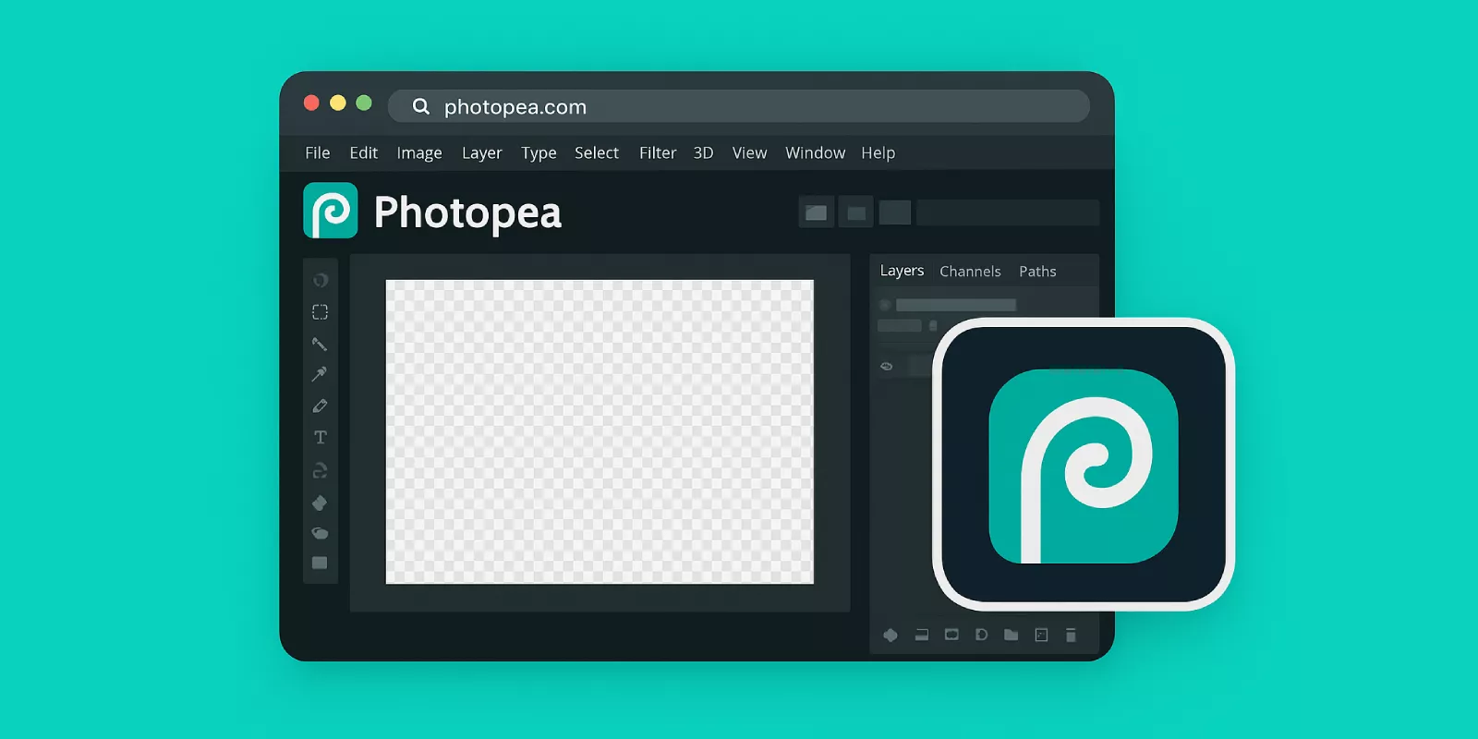Toggle the layer eye visibility icon

(x=887, y=367)
